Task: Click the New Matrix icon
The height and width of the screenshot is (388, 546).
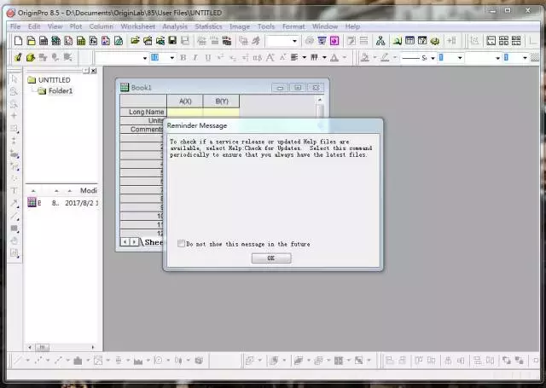Action: point(81,41)
